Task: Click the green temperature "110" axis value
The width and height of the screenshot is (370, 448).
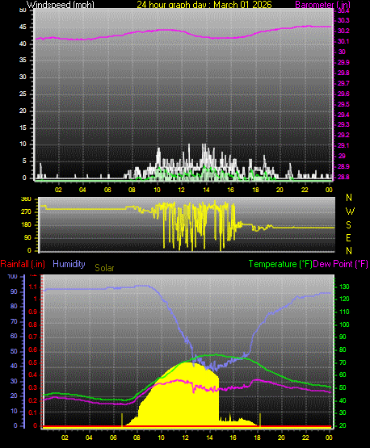Action: (x=344, y=312)
